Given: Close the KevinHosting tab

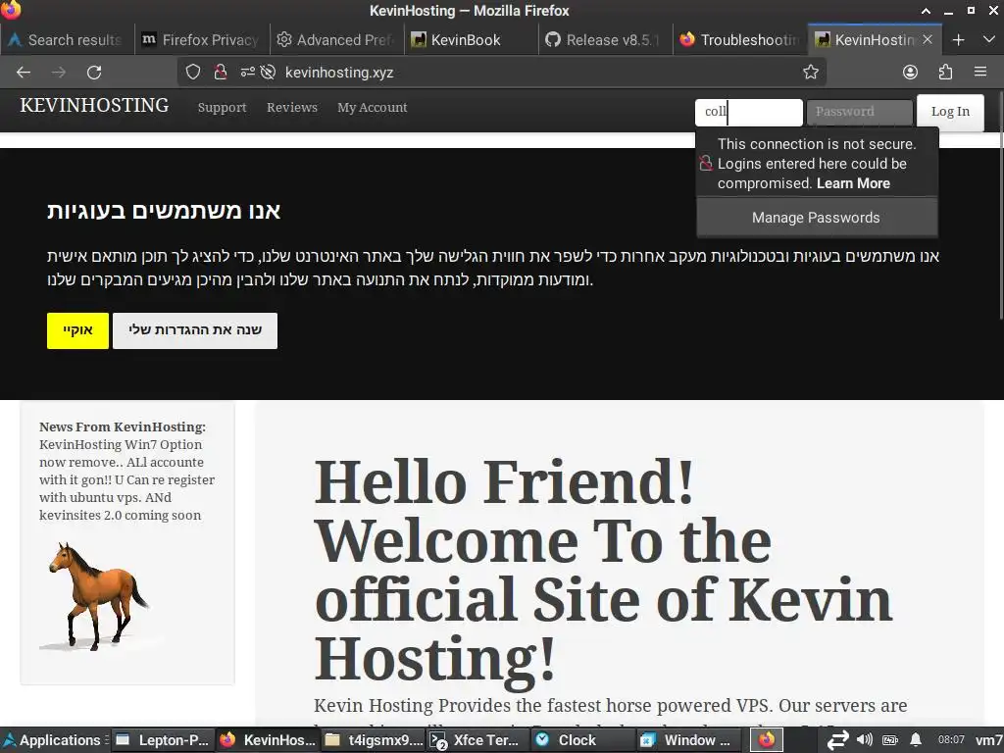Looking at the screenshot, I should (928, 39).
